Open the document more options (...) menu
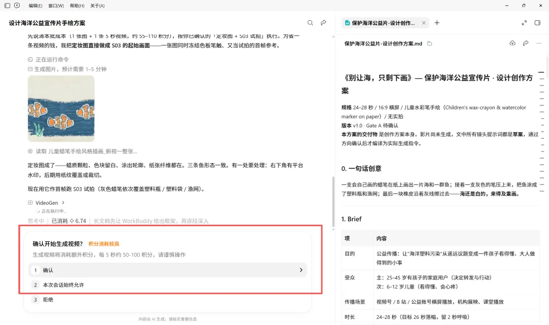Image resolution: width=549 pixels, height=325 pixels. [x=539, y=43]
